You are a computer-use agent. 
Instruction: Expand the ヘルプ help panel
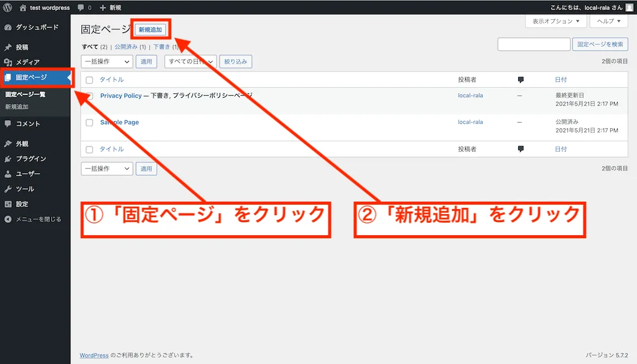pos(608,21)
